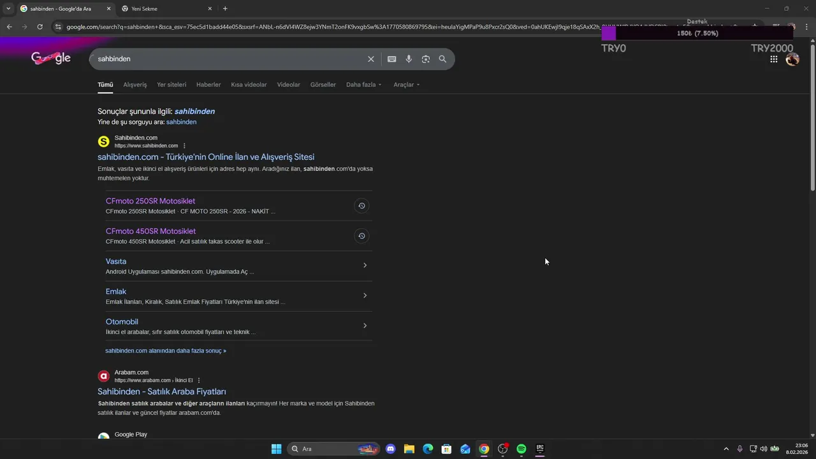Switch to the Görseller tab
Viewport: 816px width, 459px height.
click(323, 84)
